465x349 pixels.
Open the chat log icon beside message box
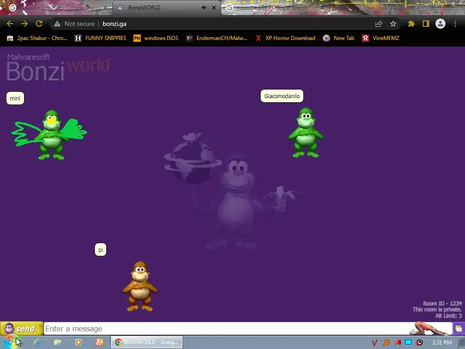coord(459,329)
